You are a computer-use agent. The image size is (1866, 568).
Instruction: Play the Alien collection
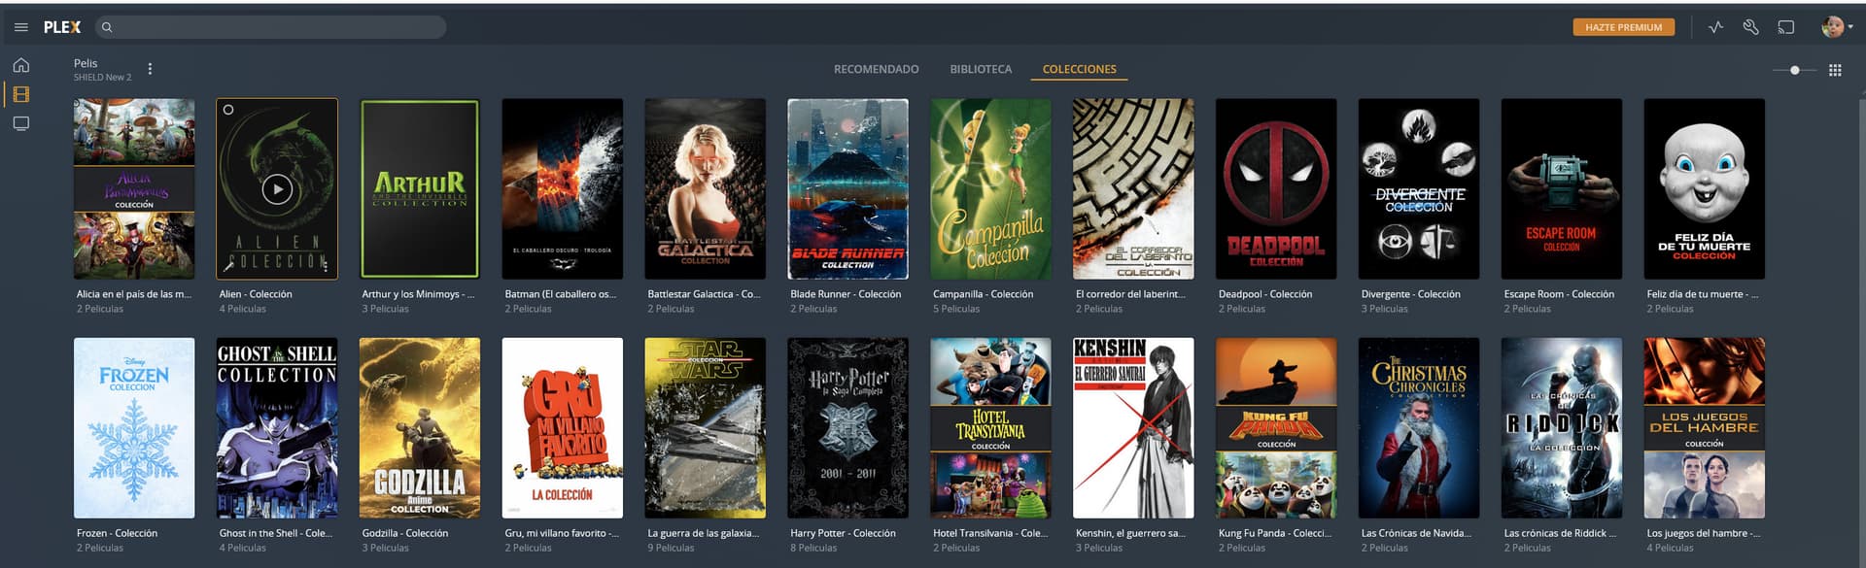point(277,189)
